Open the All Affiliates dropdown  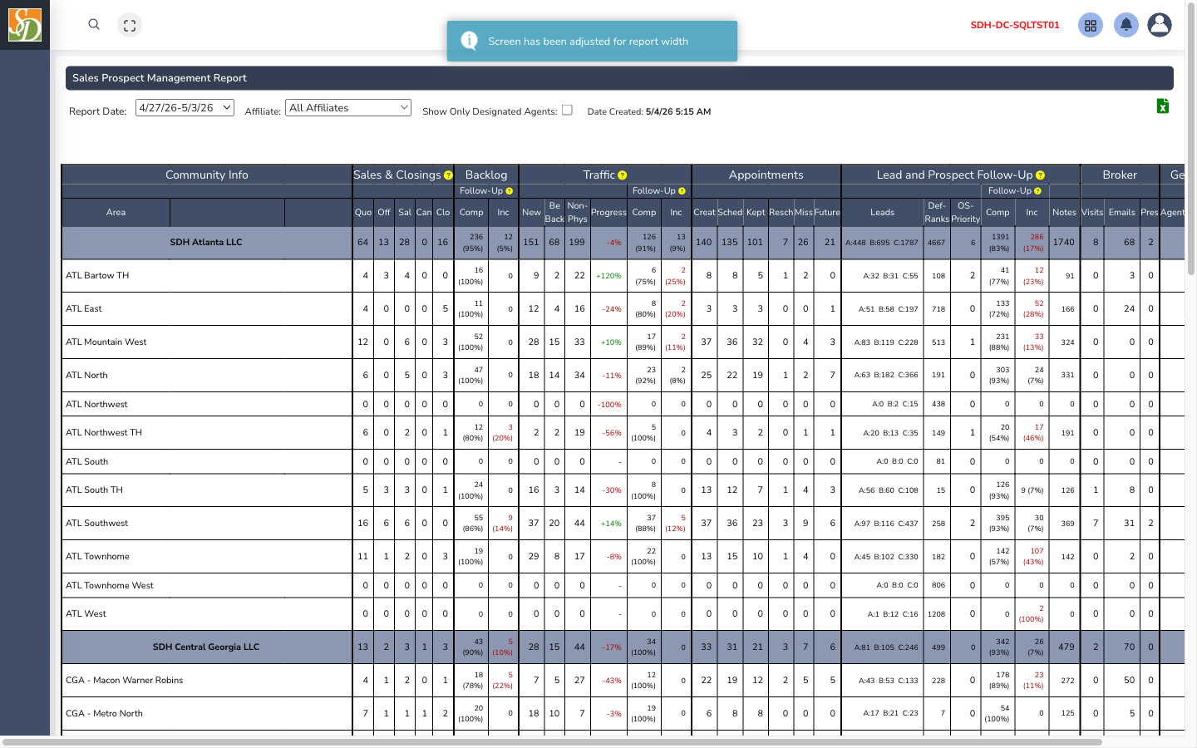348,108
